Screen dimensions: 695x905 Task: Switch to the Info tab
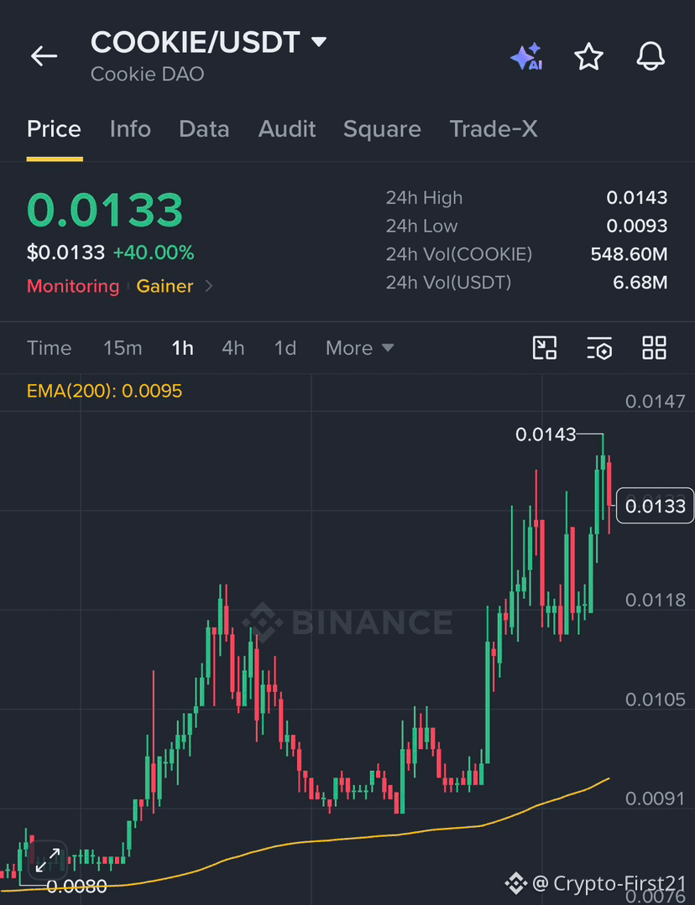pos(130,128)
